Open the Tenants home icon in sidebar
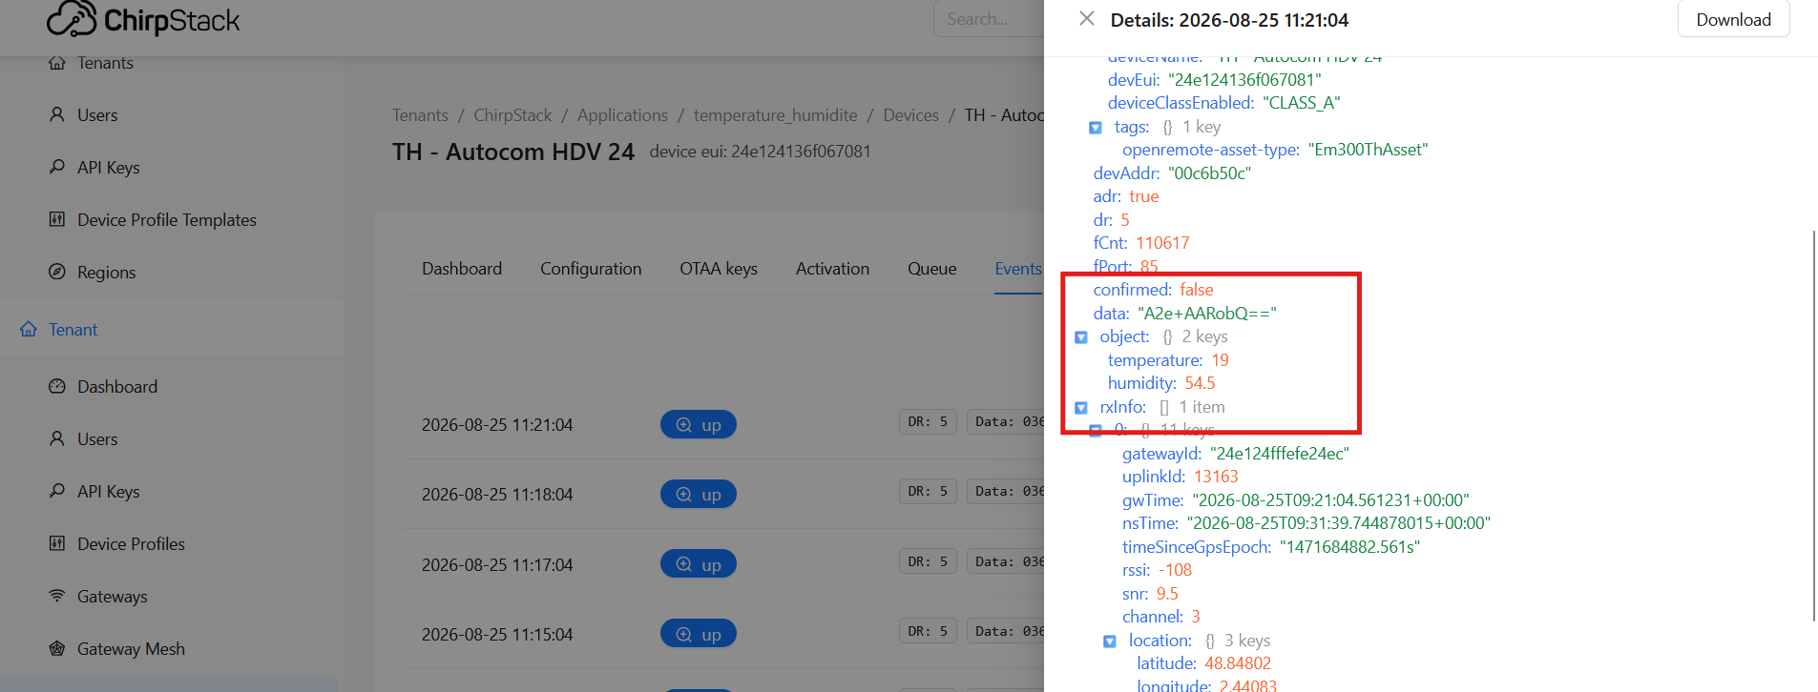This screenshot has width=1818, height=692. [57, 63]
